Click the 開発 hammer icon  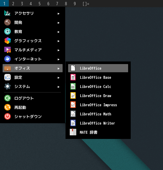7,22
